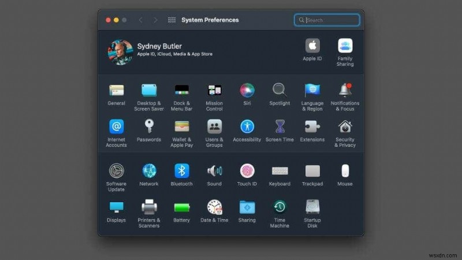This screenshot has height=260, width=462.
Task: Minimize the System Preferences window
Action: [x=116, y=20]
